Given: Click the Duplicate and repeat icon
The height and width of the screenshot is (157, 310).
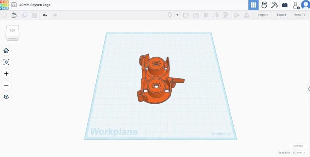Looking at the screenshot, I should 24,15.
